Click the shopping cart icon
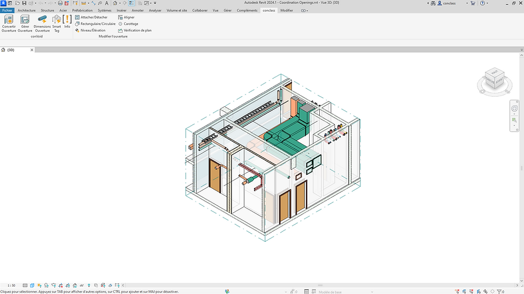 point(473,3)
